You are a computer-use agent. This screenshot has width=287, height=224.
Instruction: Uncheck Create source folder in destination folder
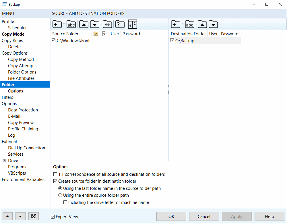click(x=55, y=181)
